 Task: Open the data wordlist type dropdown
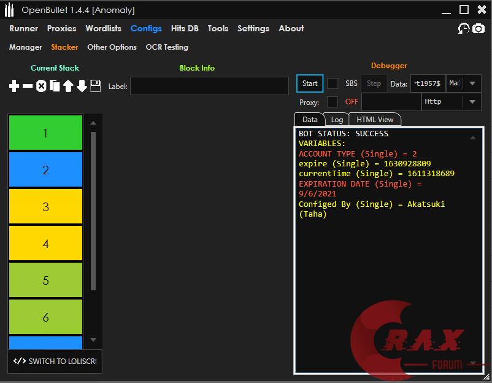pyautogui.click(x=472, y=83)
